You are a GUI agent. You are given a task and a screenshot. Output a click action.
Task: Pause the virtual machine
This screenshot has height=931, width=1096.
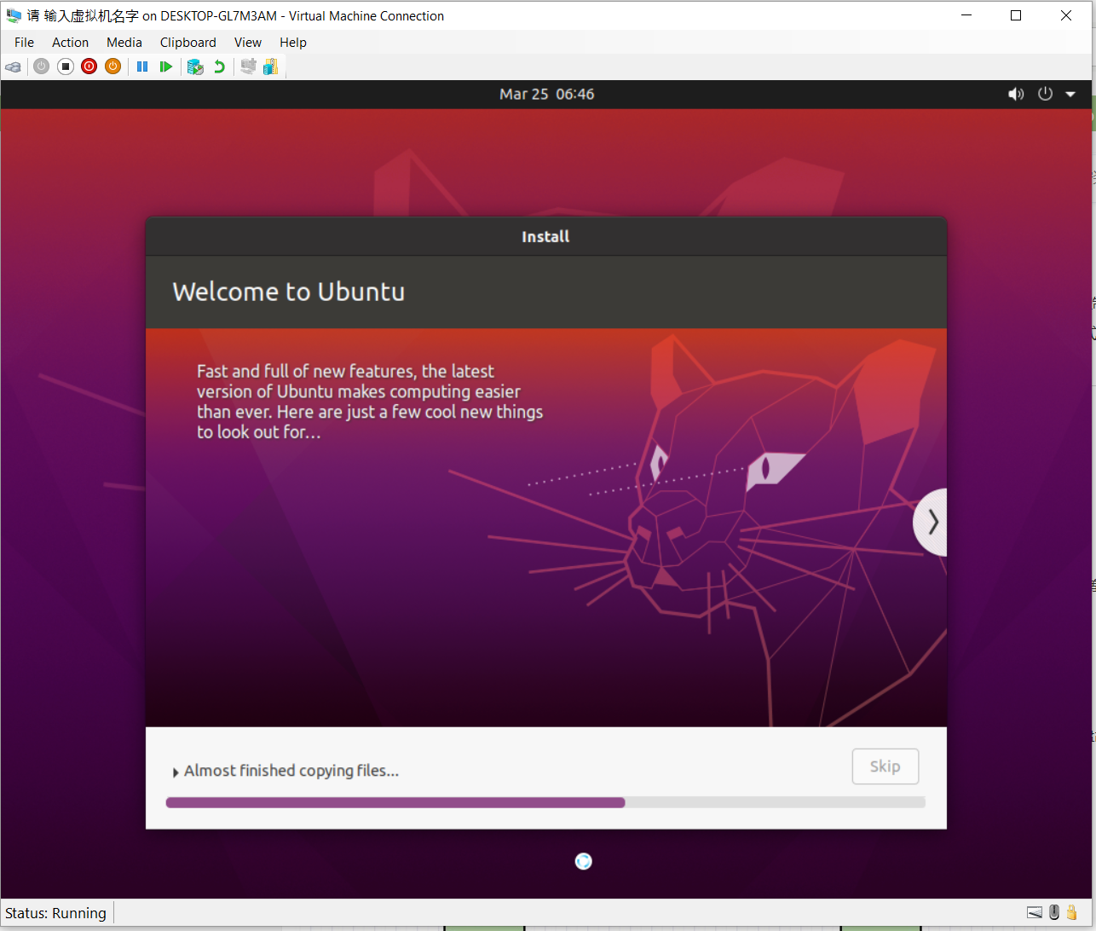(142, 66)
